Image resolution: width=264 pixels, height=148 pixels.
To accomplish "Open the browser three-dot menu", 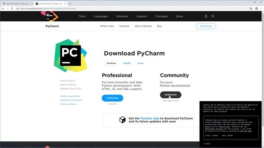I will tap(261, 8).
